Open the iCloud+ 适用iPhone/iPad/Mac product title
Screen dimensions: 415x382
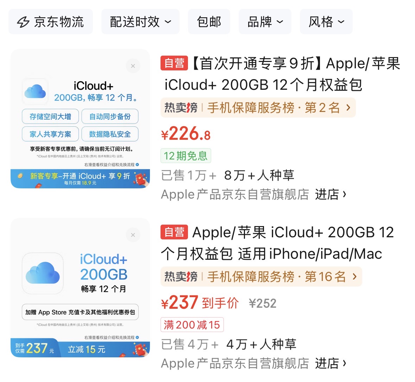point(277,243)
